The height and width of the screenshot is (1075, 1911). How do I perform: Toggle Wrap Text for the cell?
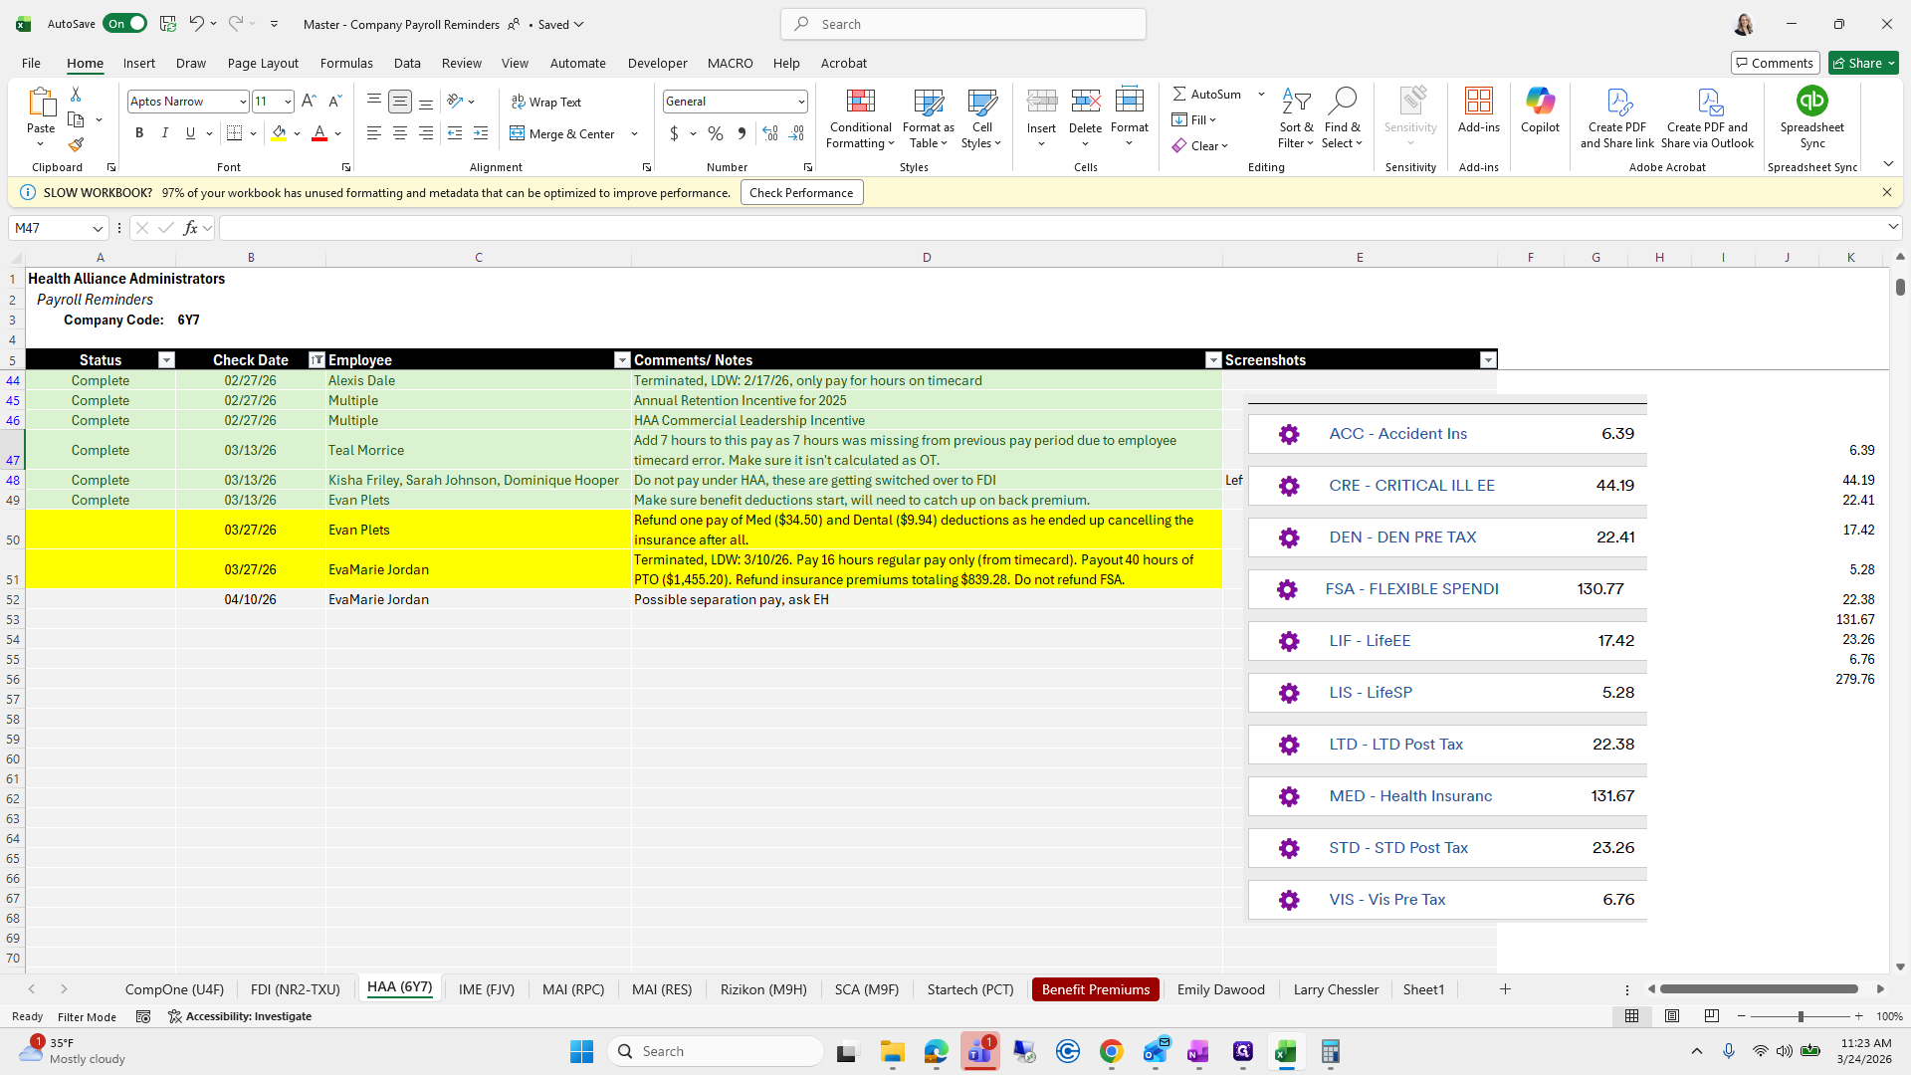point(546,102)
